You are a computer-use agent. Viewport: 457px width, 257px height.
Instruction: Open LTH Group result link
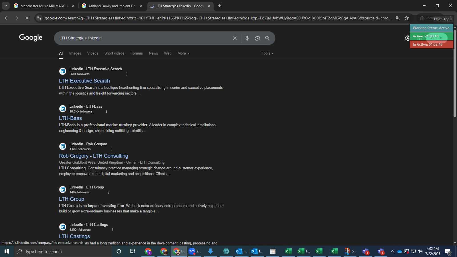coord(72,199)
